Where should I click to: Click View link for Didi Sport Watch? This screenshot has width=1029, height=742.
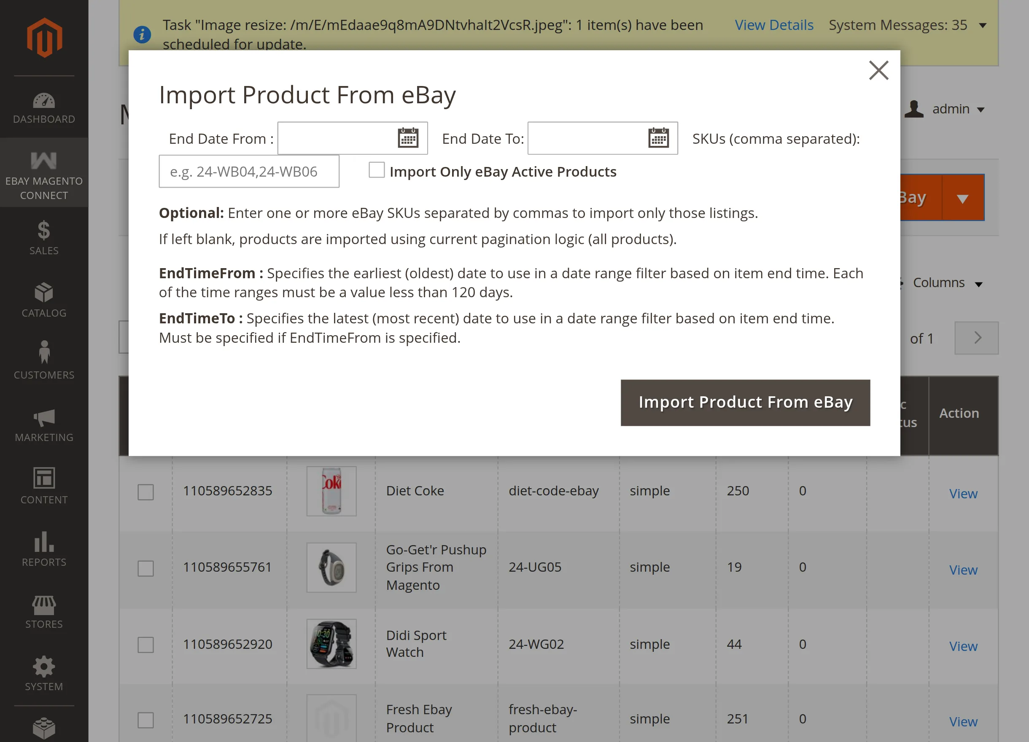coord(963,646)
